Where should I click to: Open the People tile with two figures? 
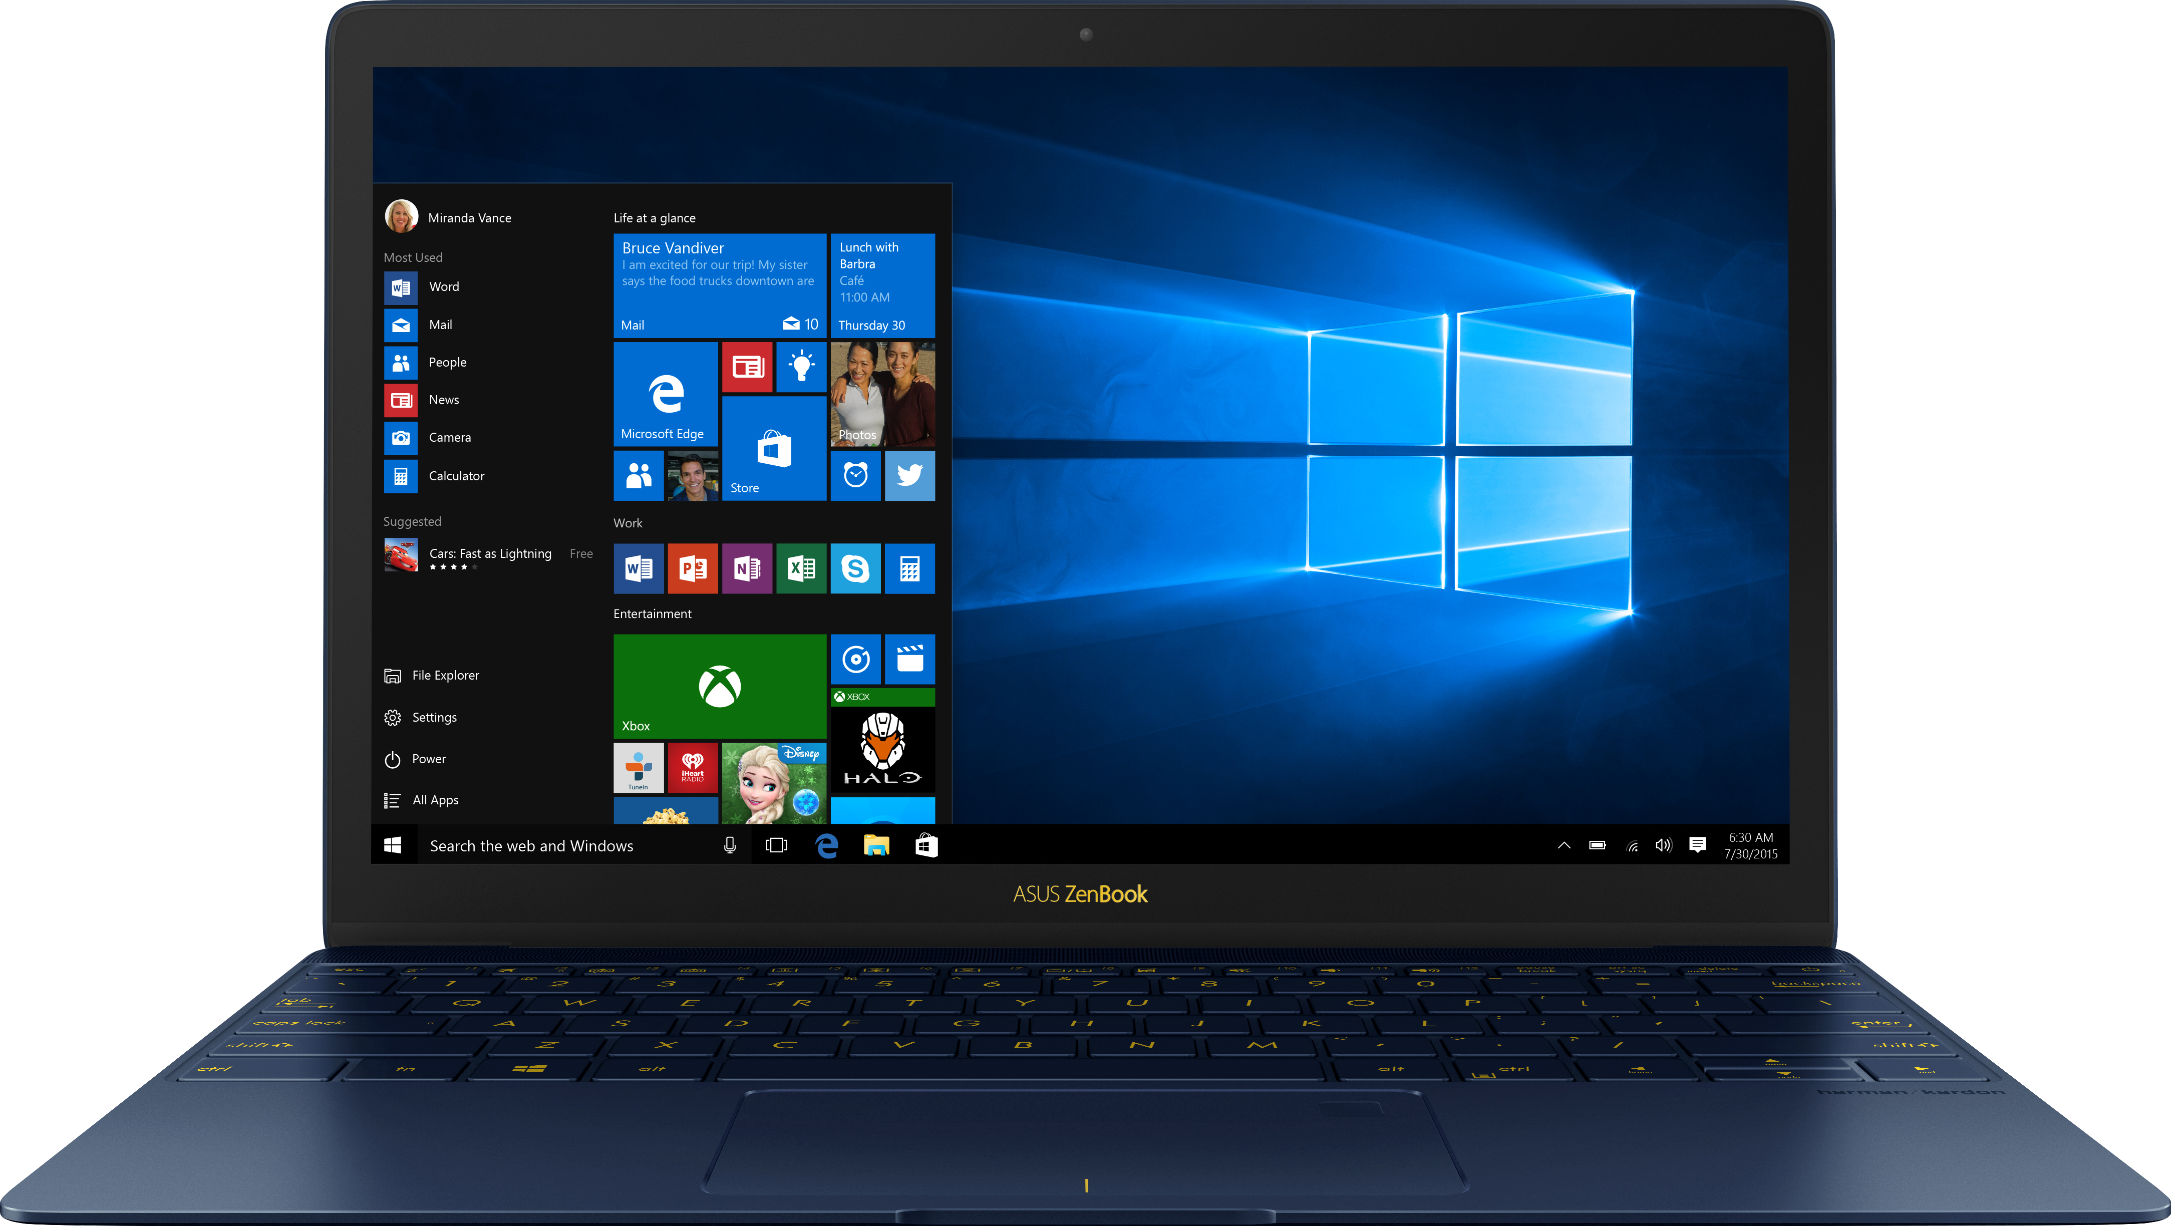coord(638,475)
